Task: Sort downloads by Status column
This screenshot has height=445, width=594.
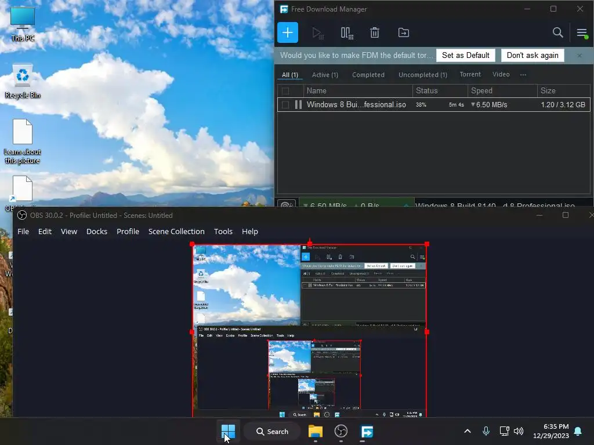Action: 440,91
